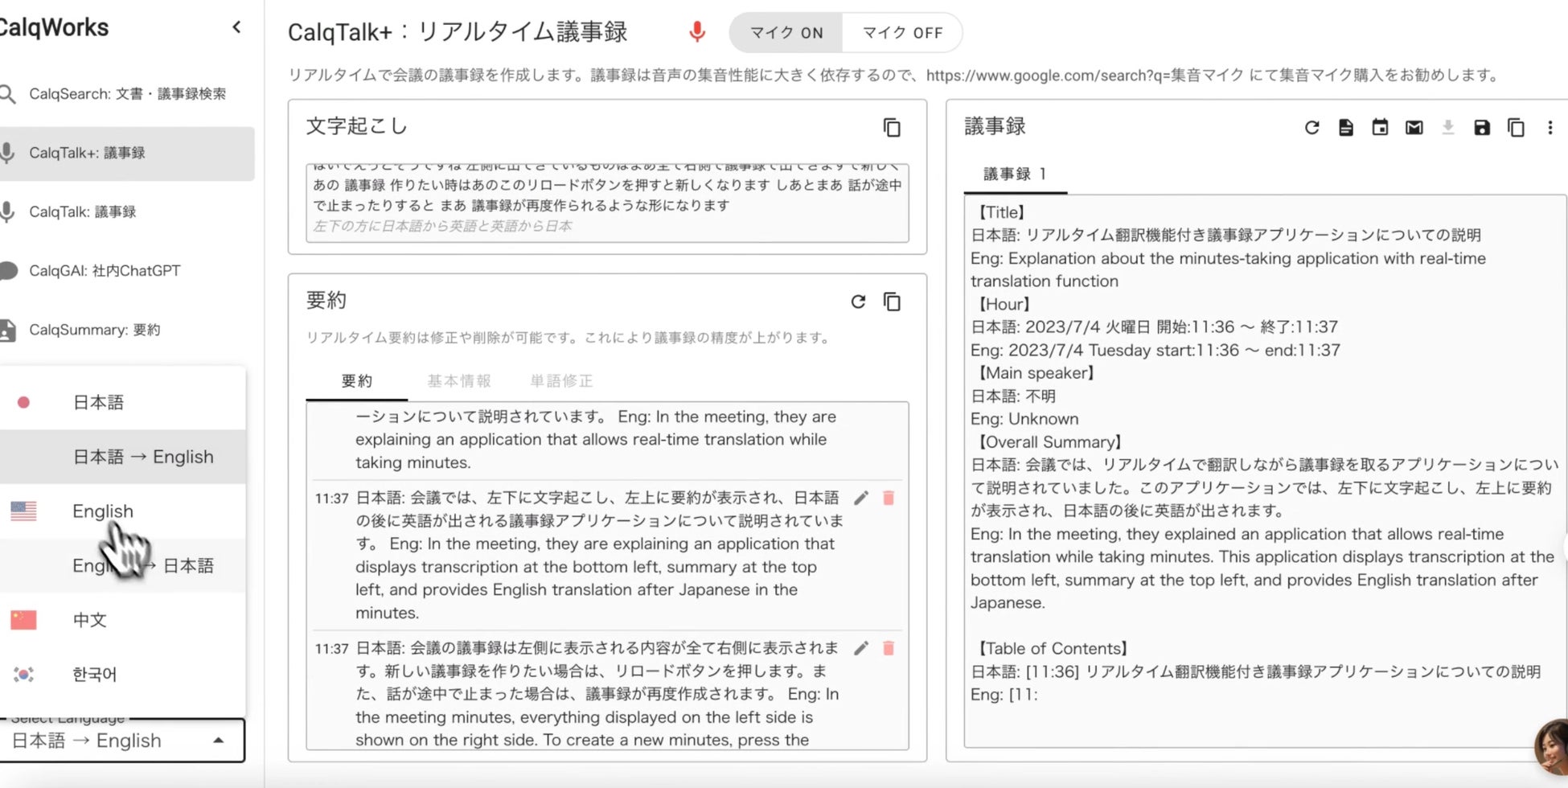Open the CalqTalk: 議事録 sidebar item
Viewport: 1568px width, 788px height.
(x=127, y=211)
